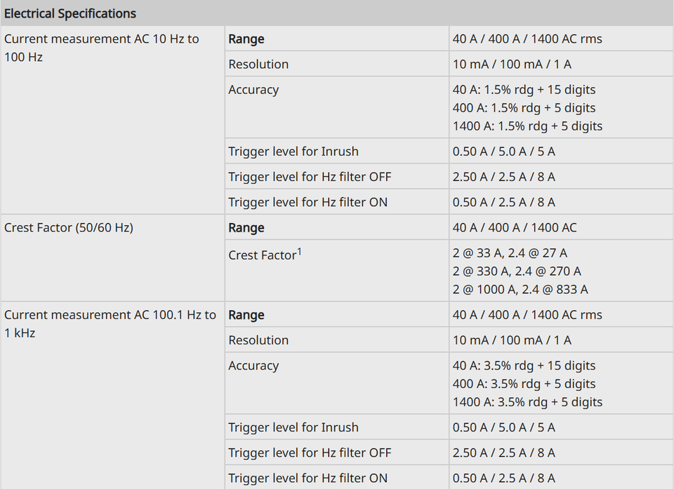Select first Trigger level for Inrush label
The image size is (674, 489).
pos(293,152)
